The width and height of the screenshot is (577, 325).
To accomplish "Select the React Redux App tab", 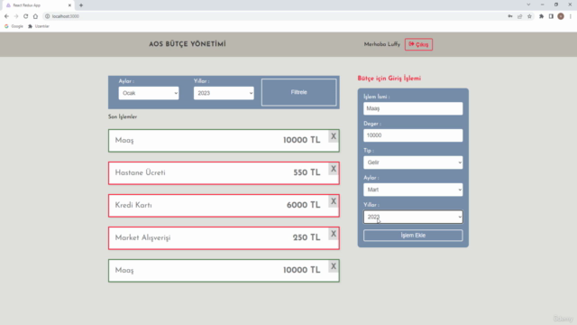I will click(37, 5).
